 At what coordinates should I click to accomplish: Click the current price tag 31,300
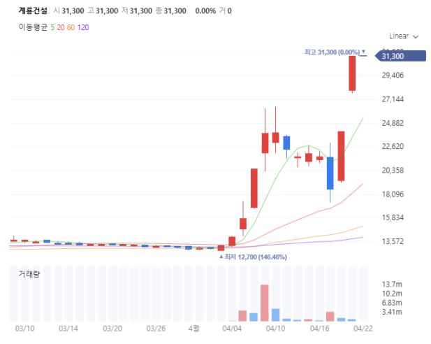coord(393,56)
